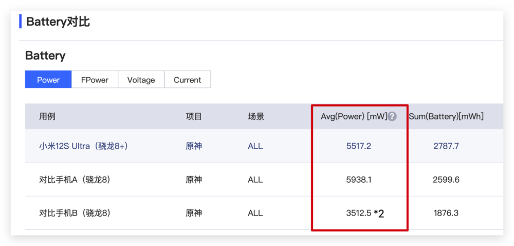
Task: Click the 原神 link in 小米12S row
Action: (x=194, y=146)
